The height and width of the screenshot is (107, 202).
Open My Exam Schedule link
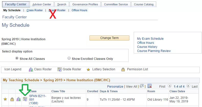coord(150,39)
